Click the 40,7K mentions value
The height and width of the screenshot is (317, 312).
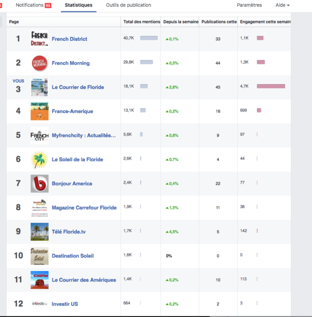[x=129, y=38]
